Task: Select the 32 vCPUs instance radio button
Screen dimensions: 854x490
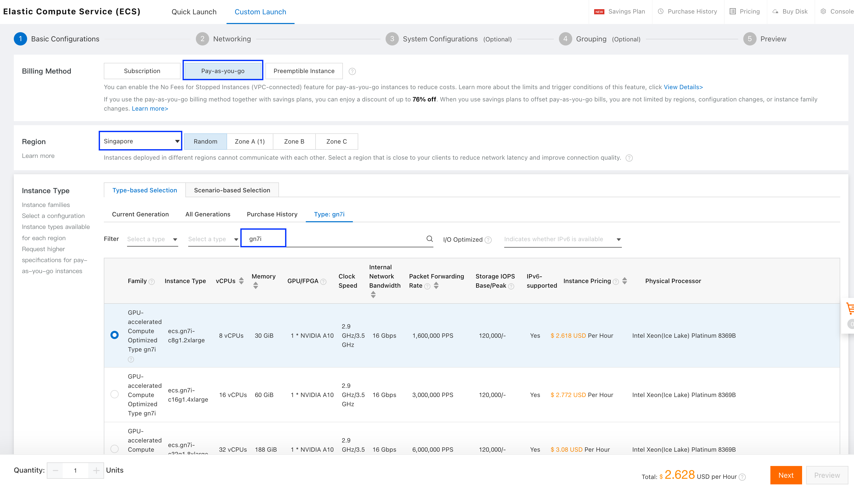Action: pos(115,449)
